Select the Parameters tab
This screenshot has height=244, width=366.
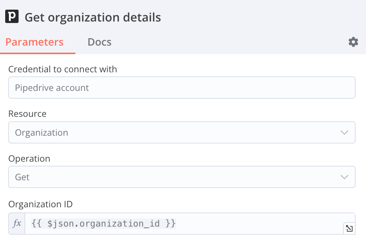point(34,42)
